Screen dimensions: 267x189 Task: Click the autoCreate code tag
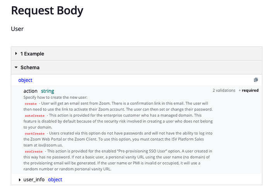tap(34, 116)
